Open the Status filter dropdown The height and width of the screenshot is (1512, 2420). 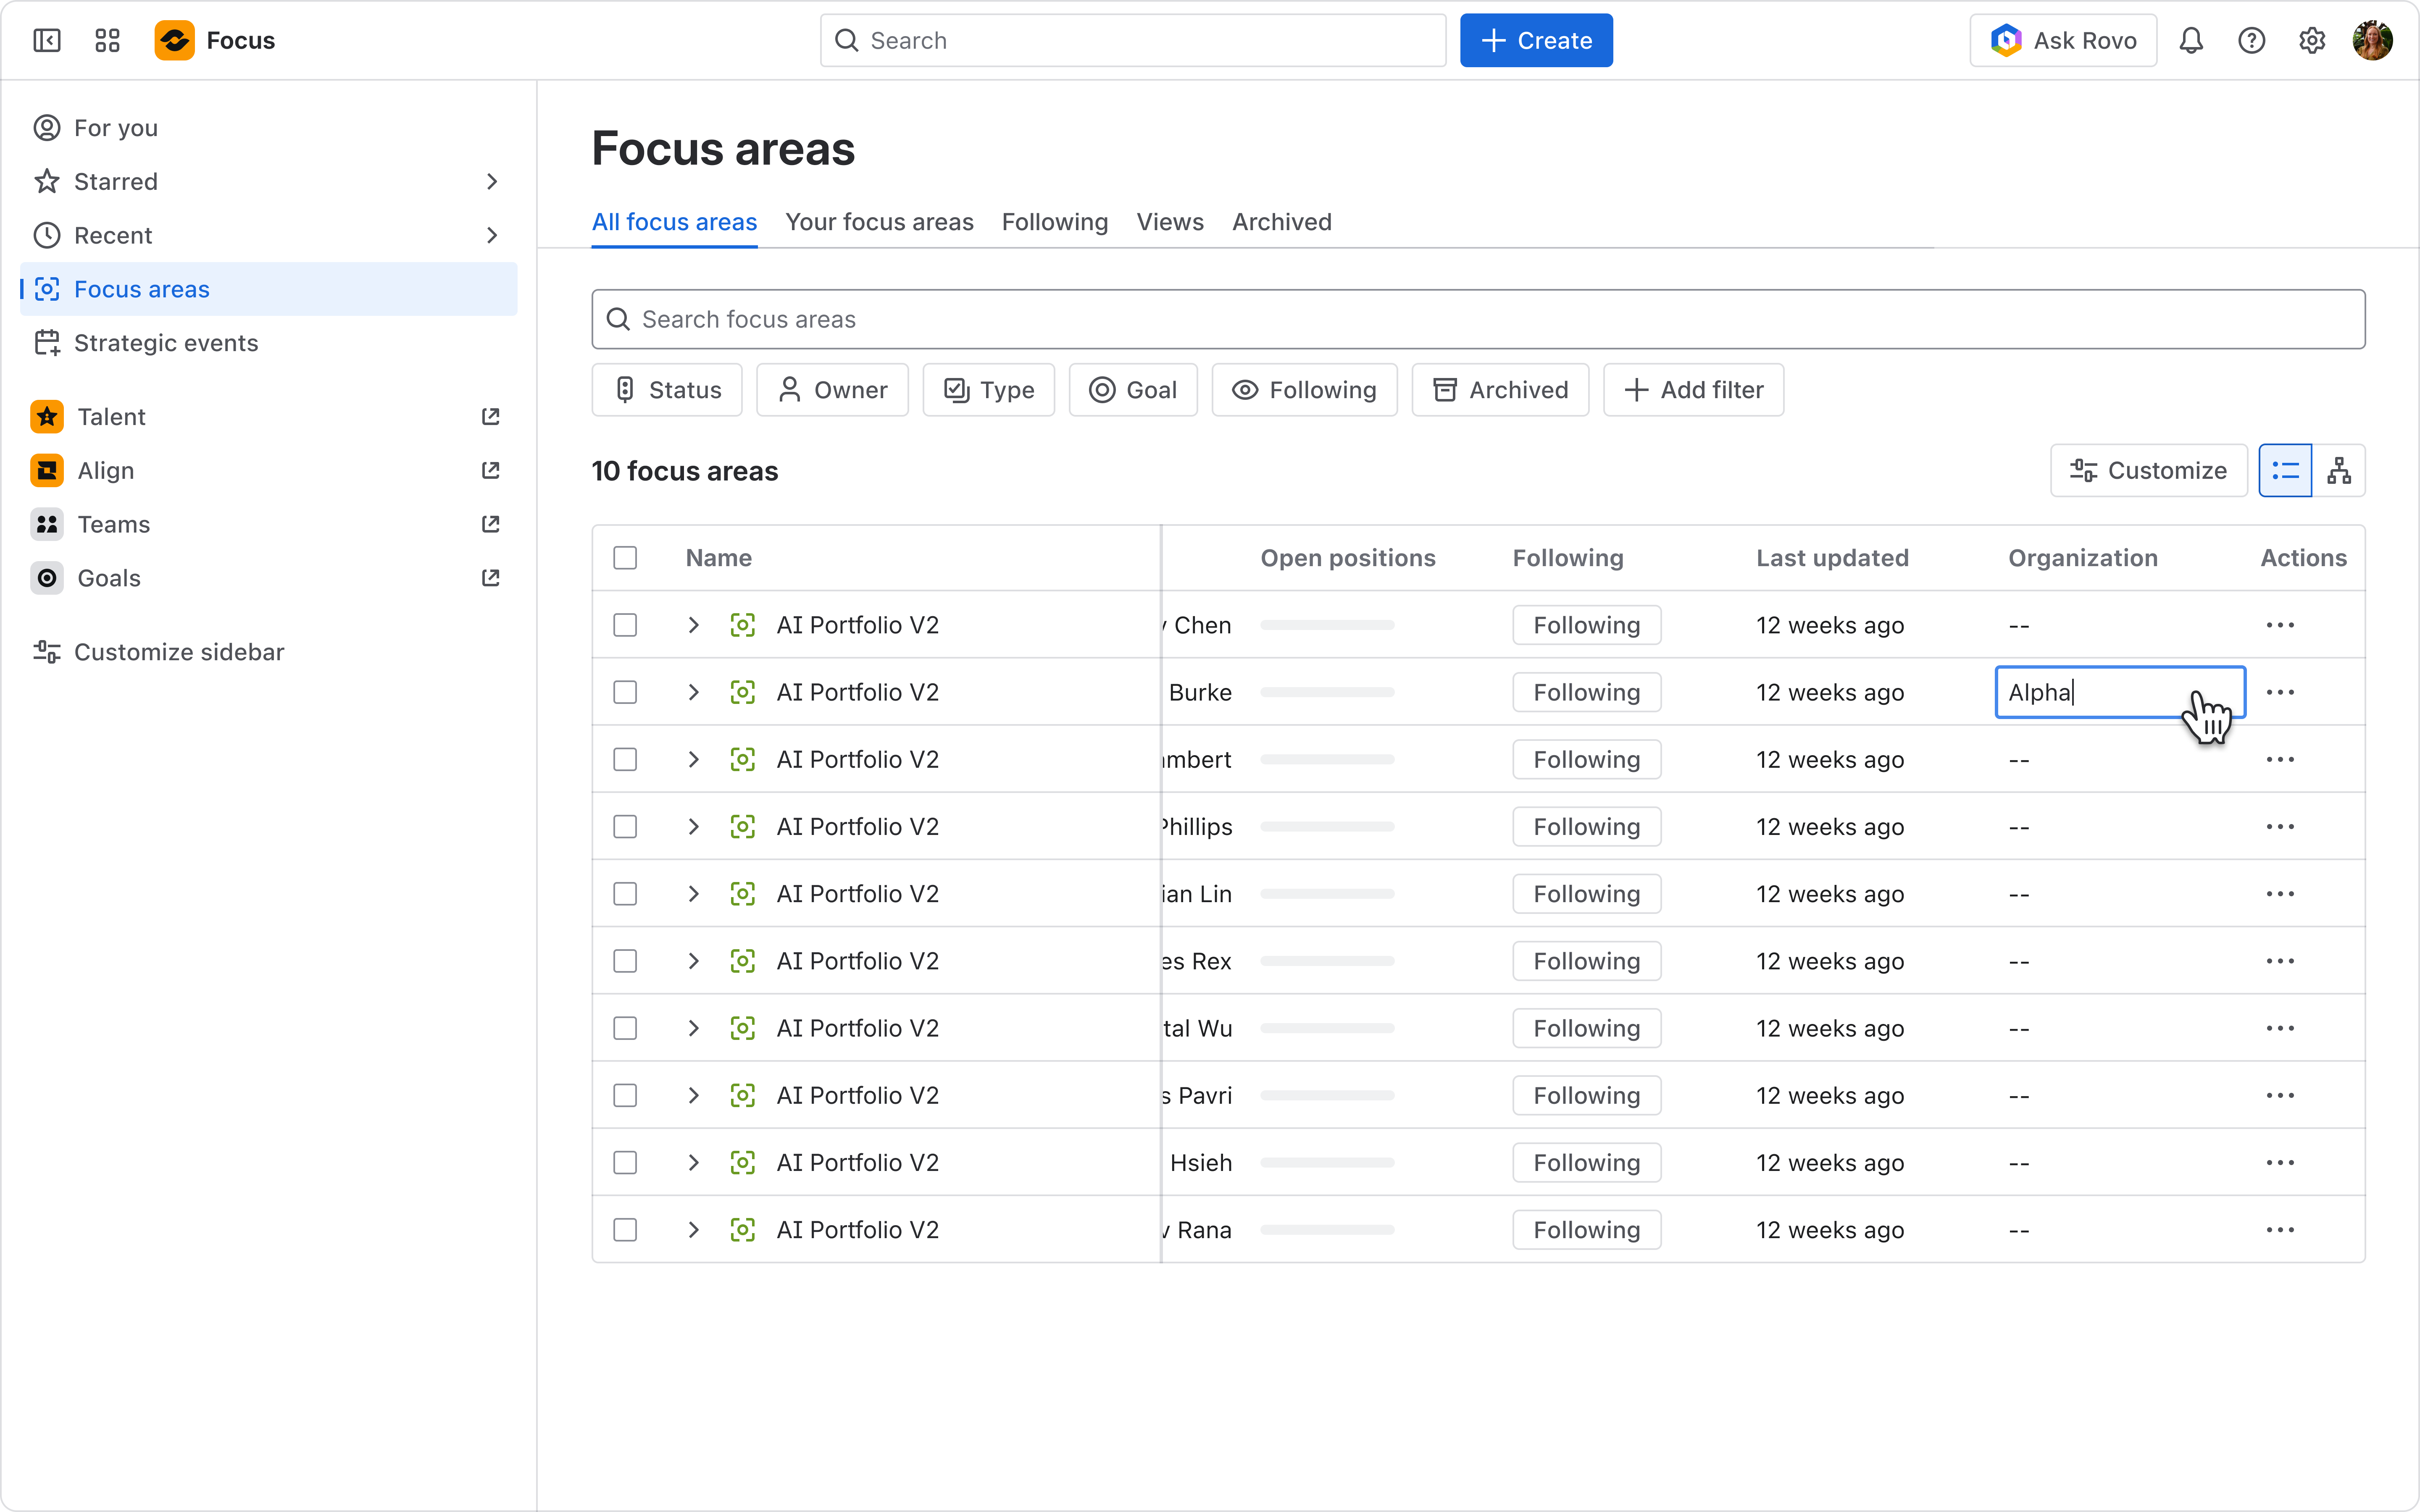(x=667, y=390)
